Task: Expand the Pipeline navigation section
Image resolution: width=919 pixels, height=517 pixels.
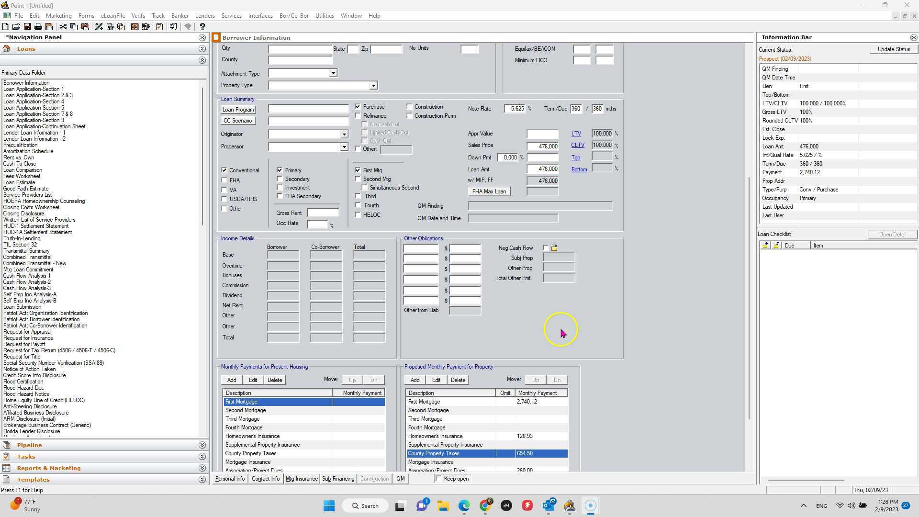Action: [202, 445]
